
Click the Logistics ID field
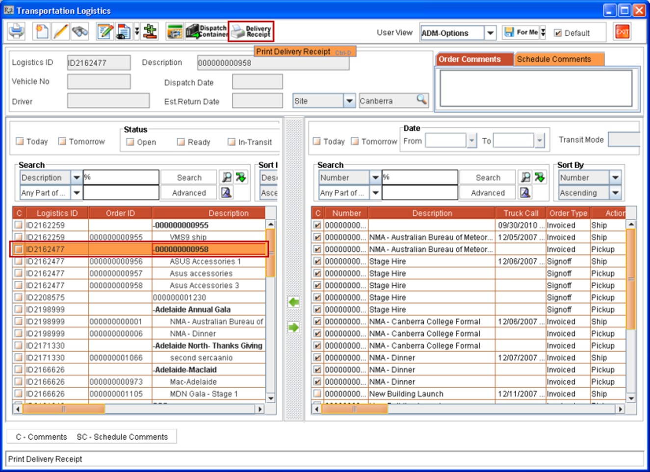[99, 63]
